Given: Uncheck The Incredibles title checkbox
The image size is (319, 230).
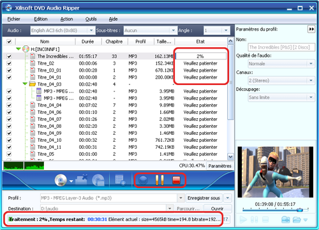Looking at the screenshot, I should click(x=9, y=56).
